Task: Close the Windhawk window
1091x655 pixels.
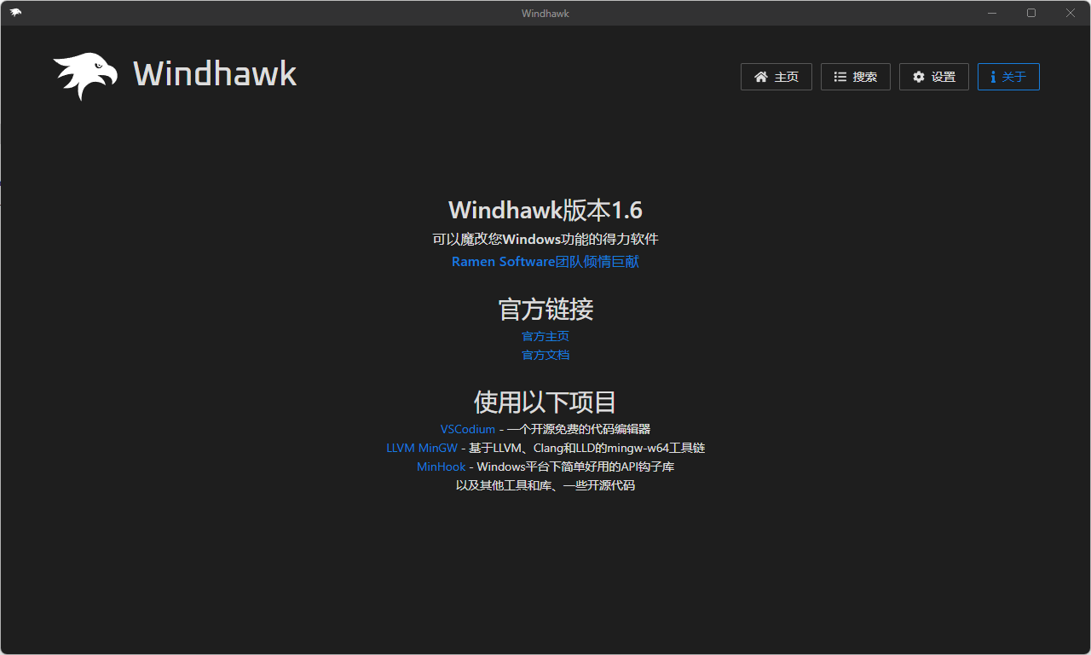Action: click(x=1071, y=13)
